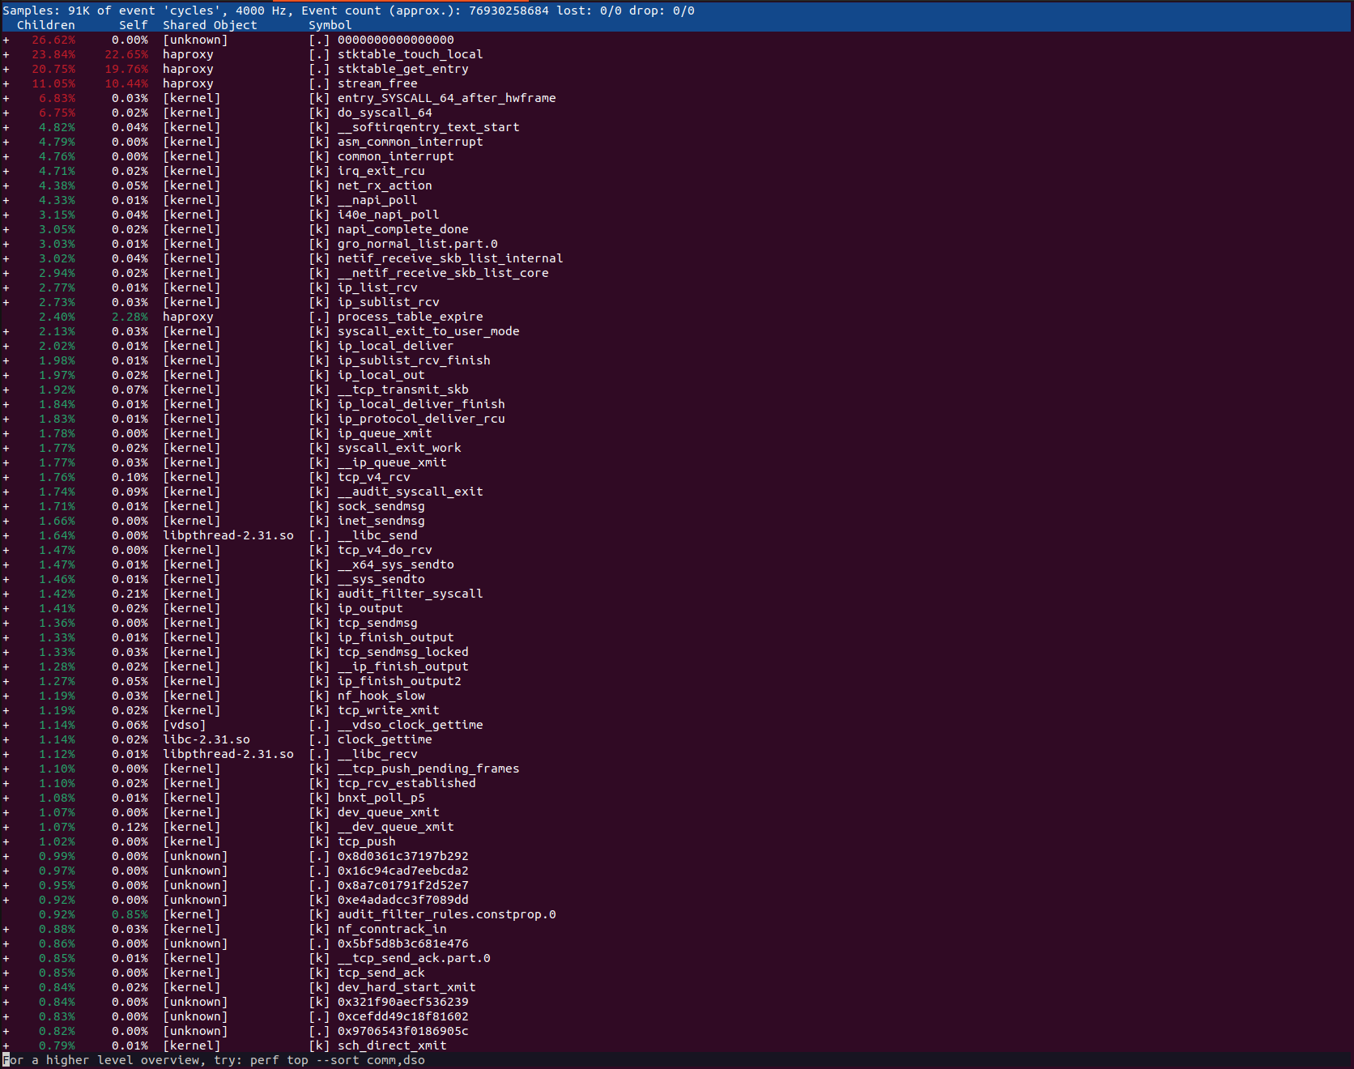Click the Self column header

coord(133,24)
